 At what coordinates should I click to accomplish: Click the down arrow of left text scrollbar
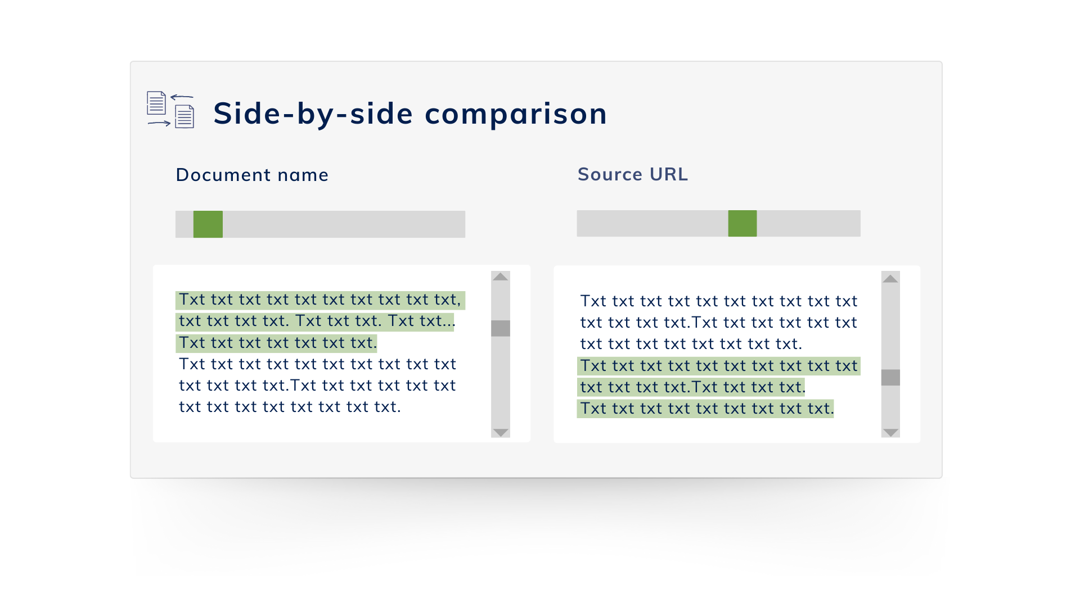[x=500, y=432]
